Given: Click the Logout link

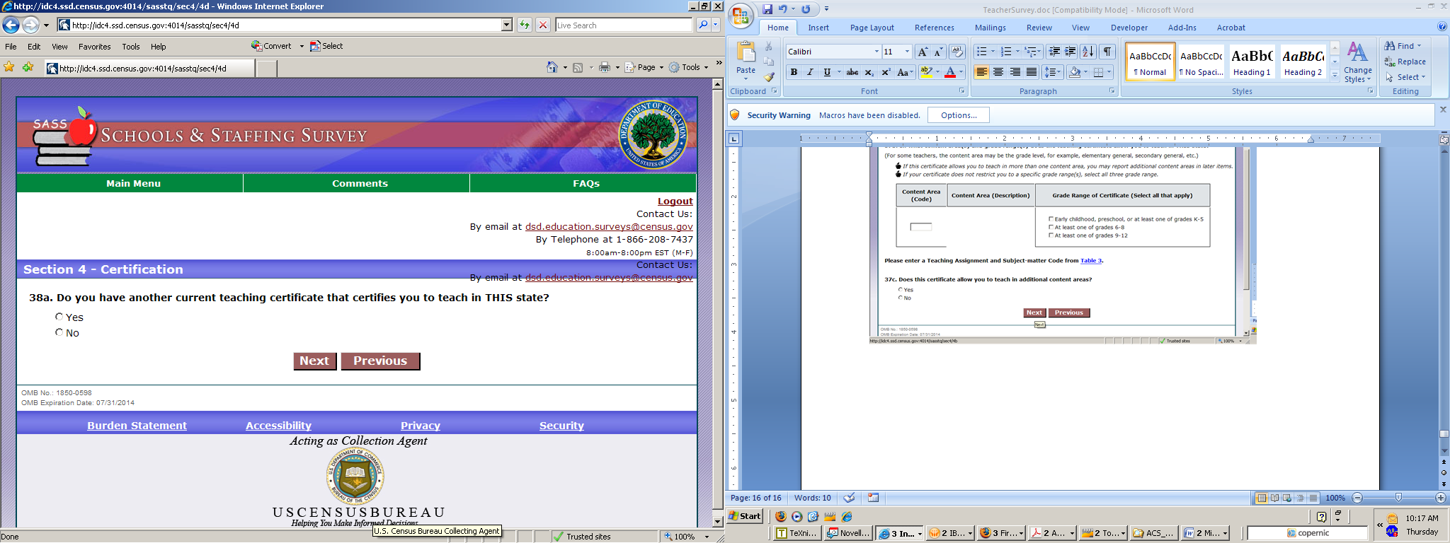Looking at the screenshot, I should tap(675, 202).
